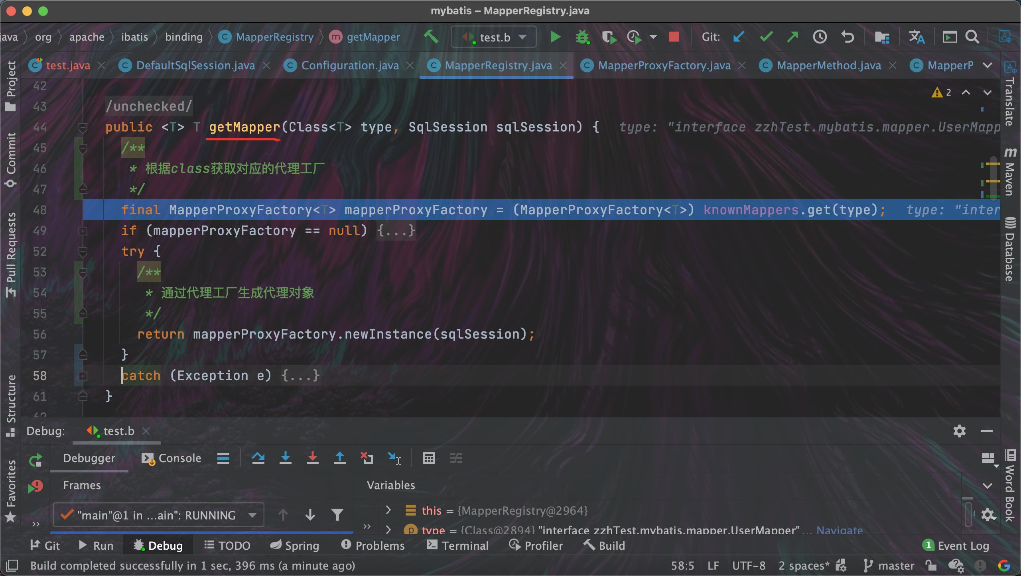Open Debug panel settings gear

coord(960,431)
